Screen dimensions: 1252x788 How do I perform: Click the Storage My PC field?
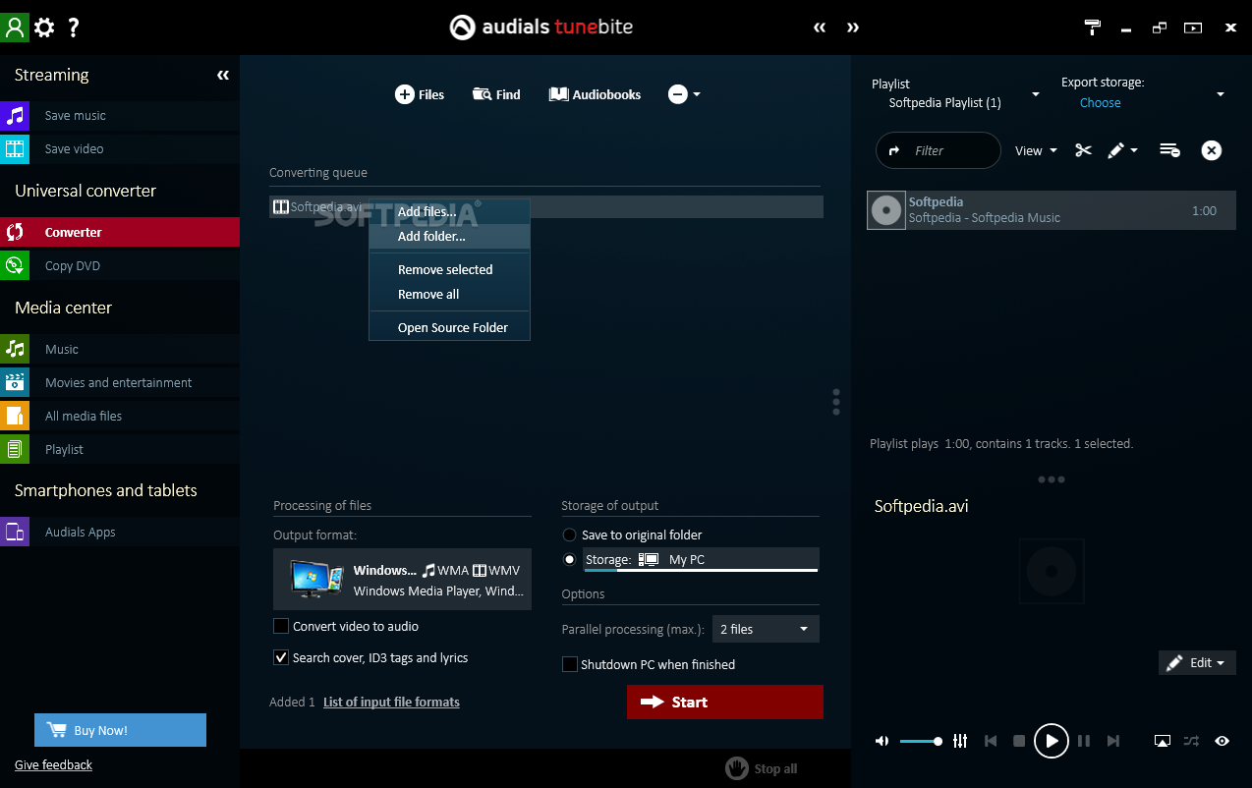coord(701,559)
